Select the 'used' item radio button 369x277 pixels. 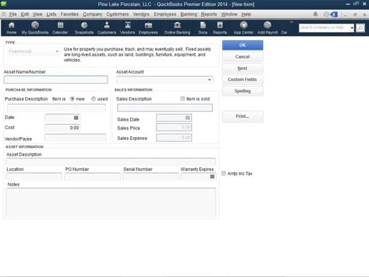93,99
